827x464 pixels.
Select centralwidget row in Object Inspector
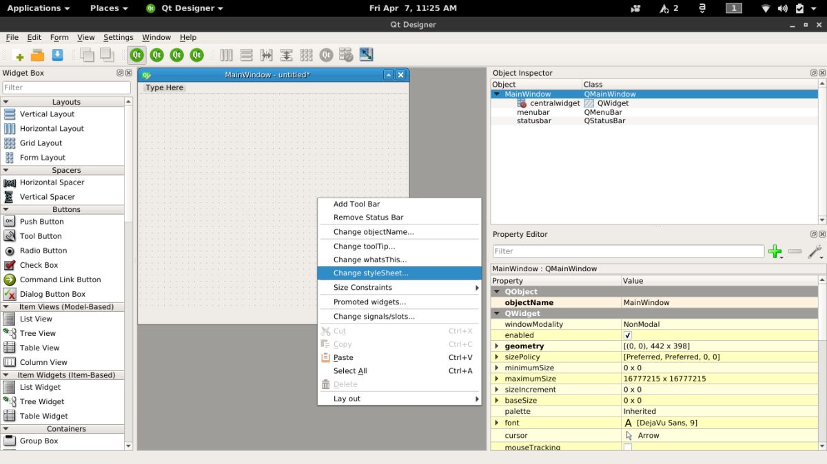pos(655,103)
